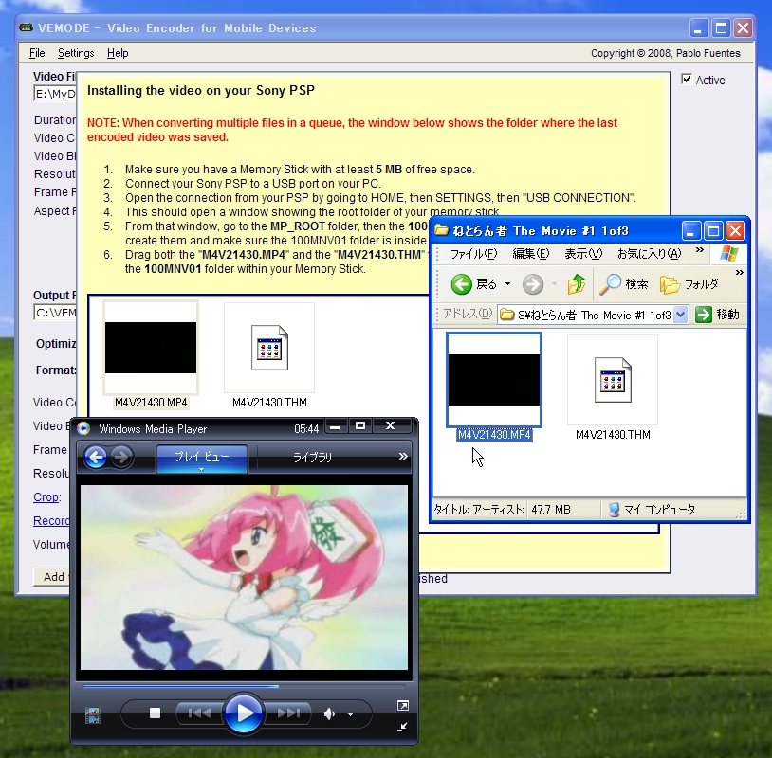Select the M4V21430.THM file icon in Explorer
The height and width of the screenshot is (758, 772).
(x=613, y=380)
